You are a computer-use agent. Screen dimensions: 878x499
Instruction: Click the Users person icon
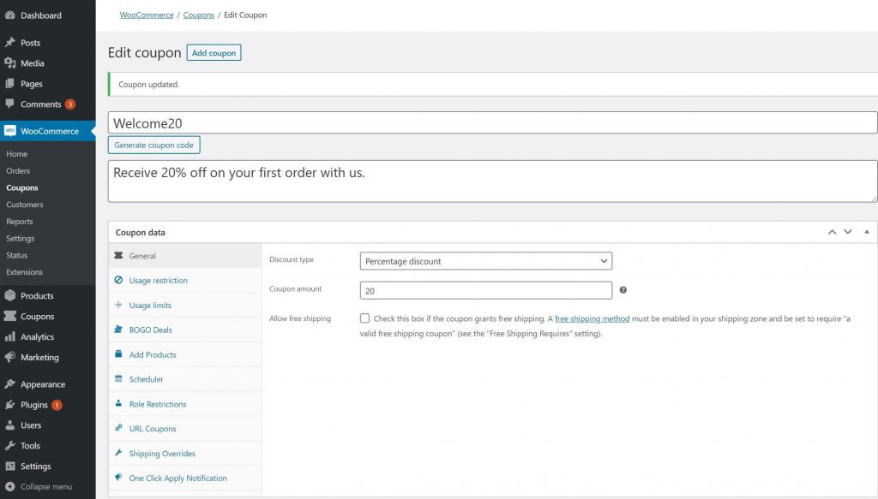tap(10, 425)
